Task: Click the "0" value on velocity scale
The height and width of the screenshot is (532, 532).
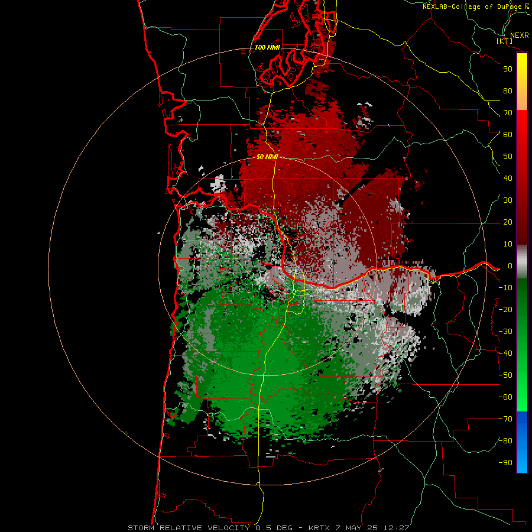Action: coord(510,266)
